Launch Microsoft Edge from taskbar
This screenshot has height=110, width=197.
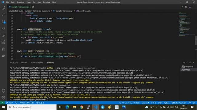pyautogui.click(x=67, y=107)
